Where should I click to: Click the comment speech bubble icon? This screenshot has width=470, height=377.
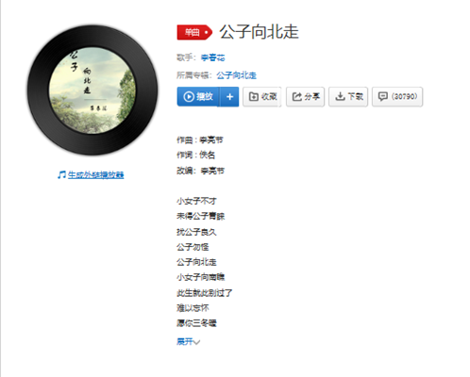pos(382,97)
